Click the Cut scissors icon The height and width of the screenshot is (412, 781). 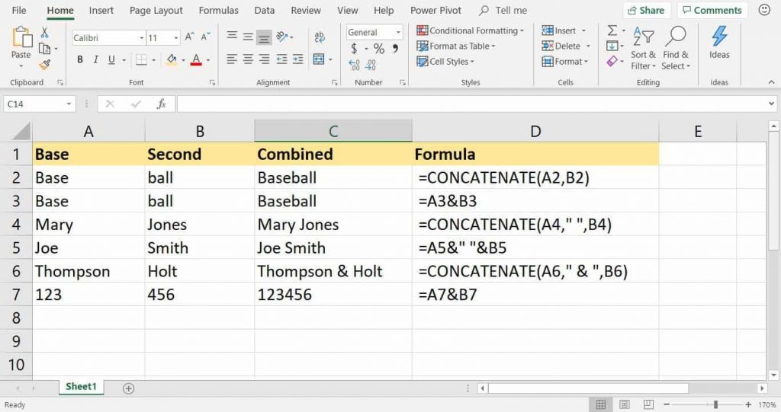coord(44,33)
